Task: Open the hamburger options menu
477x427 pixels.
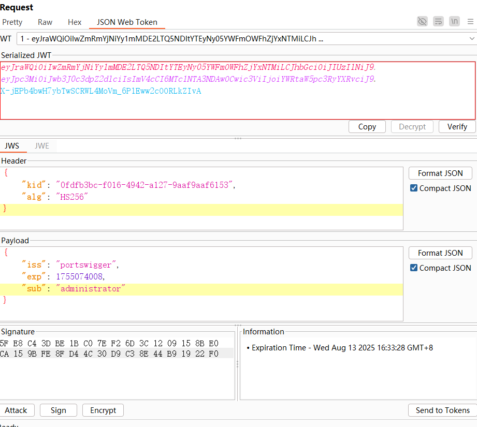Action: tap(470, 22)
